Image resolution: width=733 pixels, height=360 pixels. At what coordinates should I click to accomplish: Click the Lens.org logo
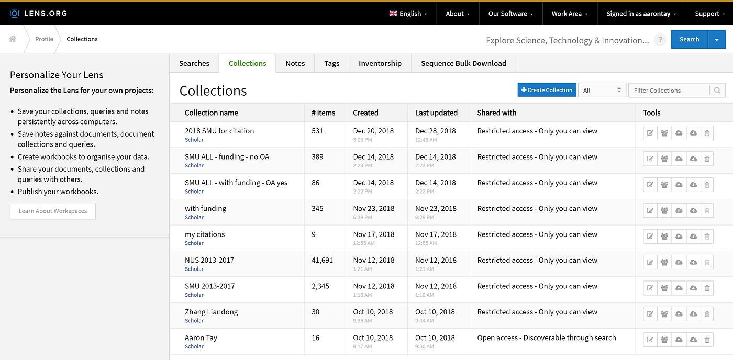click(38, 13)
